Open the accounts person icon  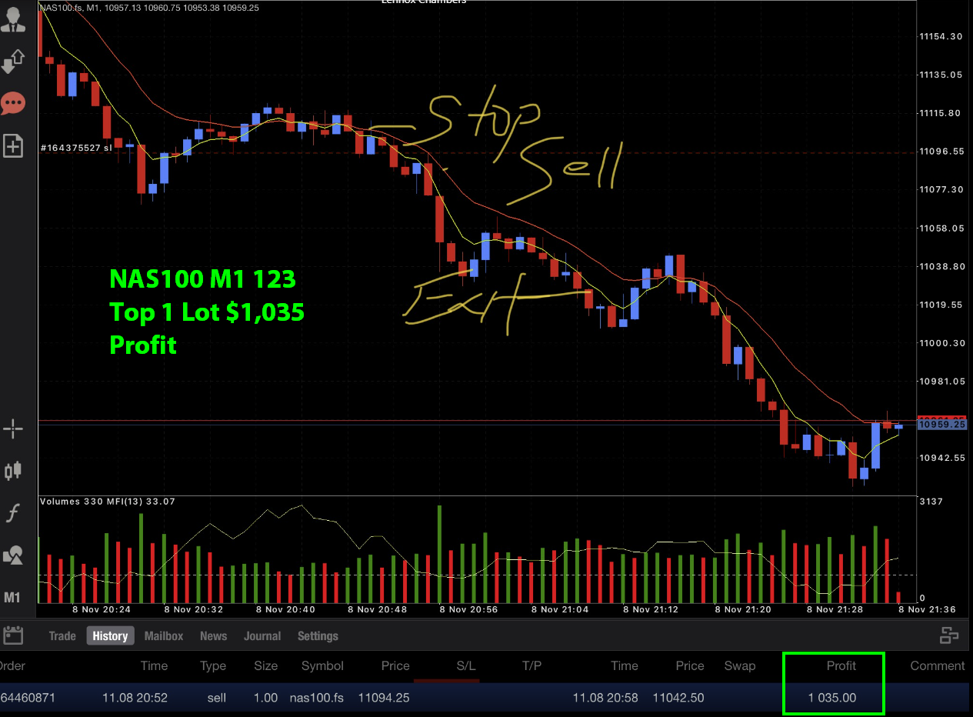coord(12,19)
